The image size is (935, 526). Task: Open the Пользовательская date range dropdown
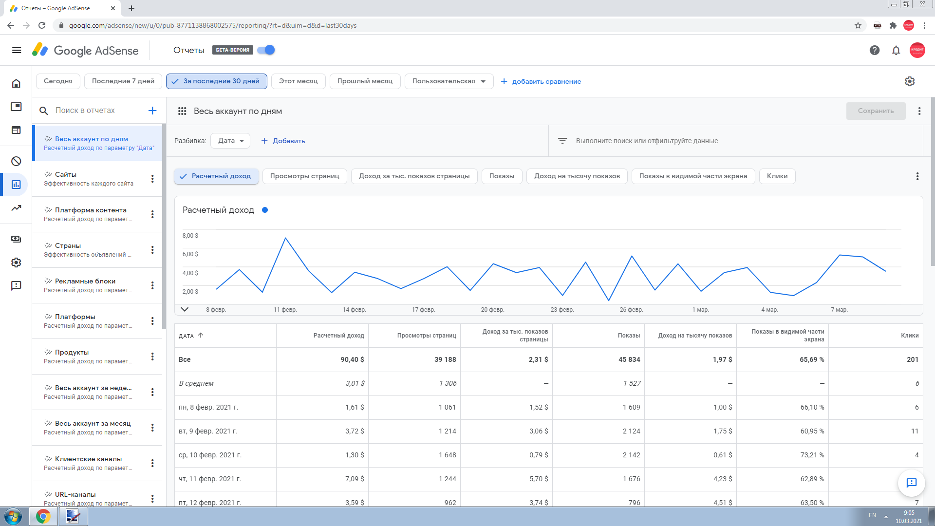click(449, 81)
